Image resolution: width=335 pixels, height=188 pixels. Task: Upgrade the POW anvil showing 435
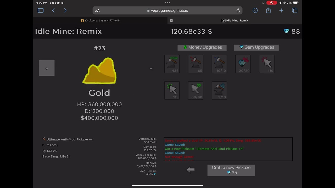point(172,64)
